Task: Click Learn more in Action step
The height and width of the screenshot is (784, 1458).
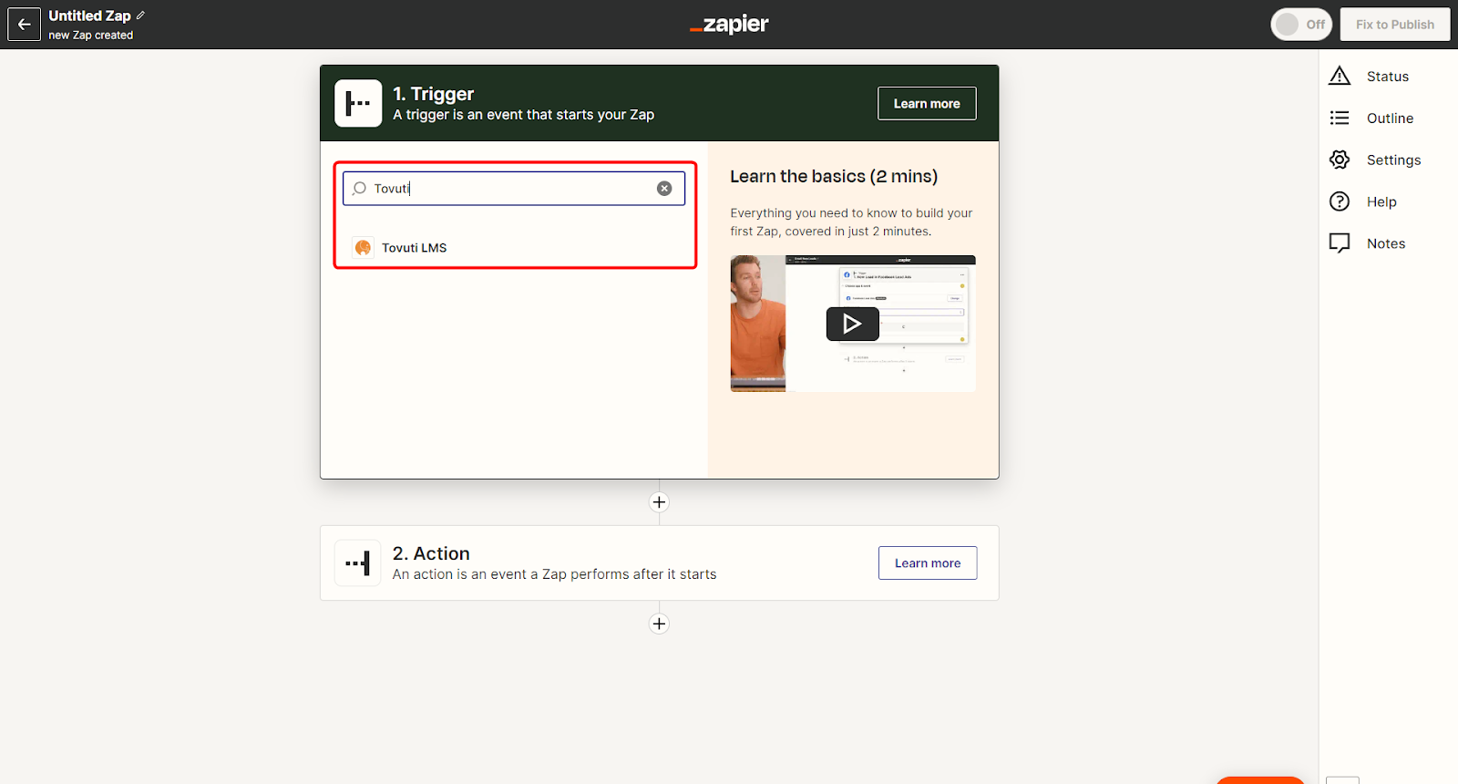Action: pyautogui.click(x=928, y=563)
